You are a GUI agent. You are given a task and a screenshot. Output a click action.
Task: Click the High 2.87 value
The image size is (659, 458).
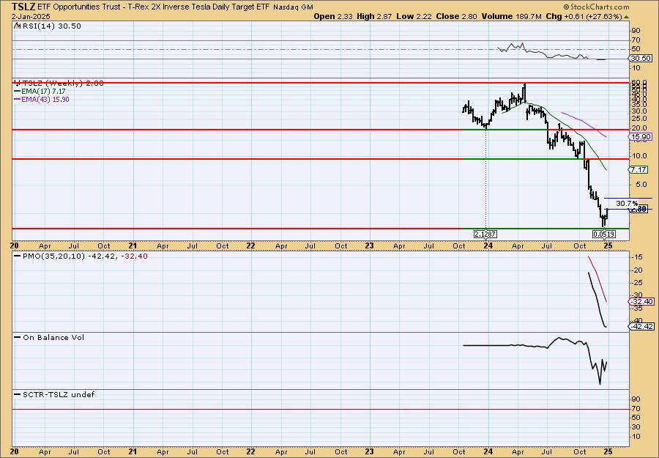[x=374, y=16]
